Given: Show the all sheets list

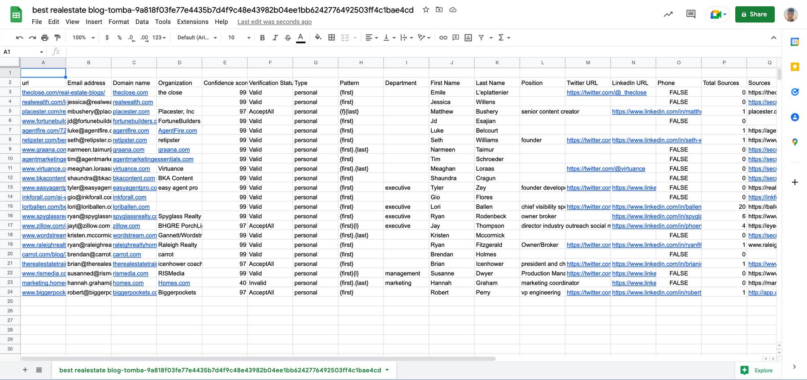Looking at the screenshot, I should coord(39,370).
